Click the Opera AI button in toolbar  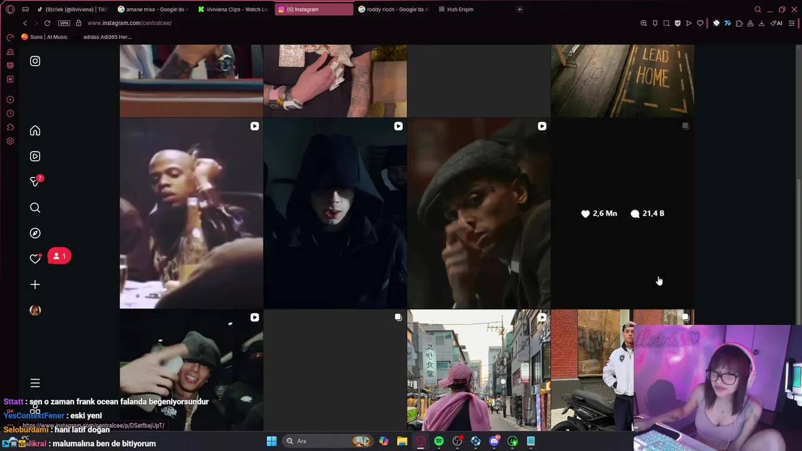point(776,23)
